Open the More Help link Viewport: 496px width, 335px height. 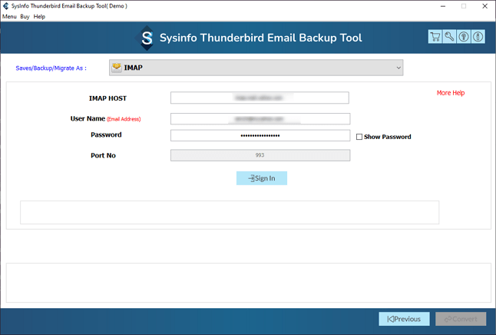tap(451, 93)
